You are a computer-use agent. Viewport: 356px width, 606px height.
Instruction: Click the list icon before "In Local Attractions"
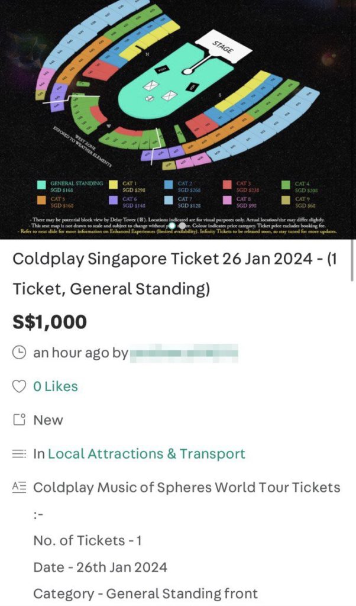(x=20, y=452)
